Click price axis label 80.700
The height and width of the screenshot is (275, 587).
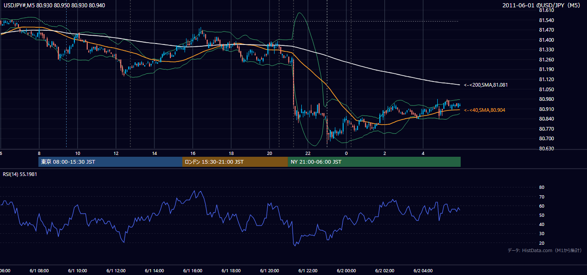(546, 138)
